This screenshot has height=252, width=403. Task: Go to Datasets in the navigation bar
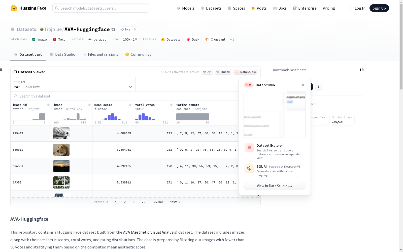(x=211, y=8)
